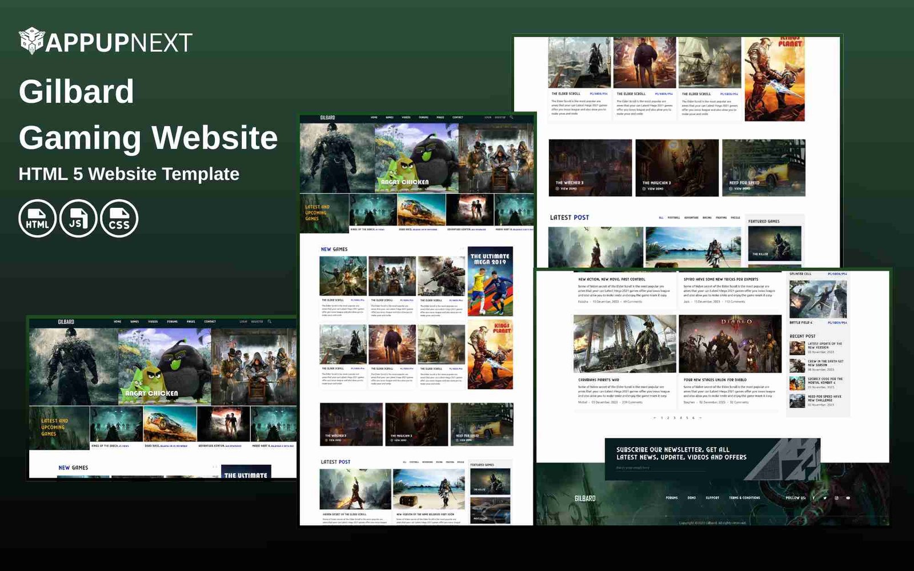Open Twitter icon in footer preview
The image size is (914, 571).
[x=825, y=498]
